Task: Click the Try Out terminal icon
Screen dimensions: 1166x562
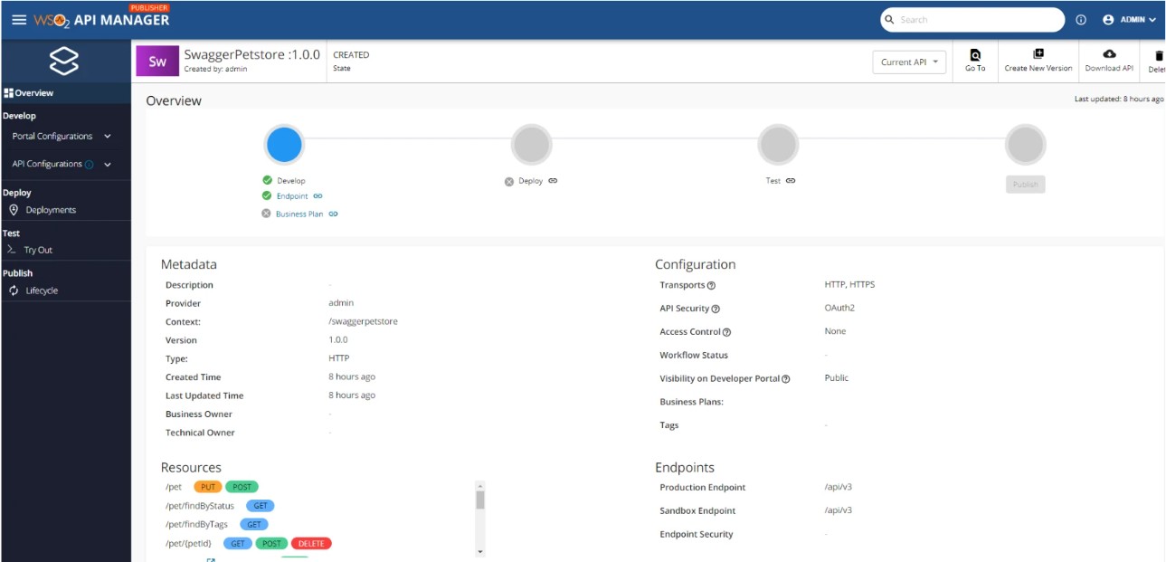Action: (x=12, y=250)
